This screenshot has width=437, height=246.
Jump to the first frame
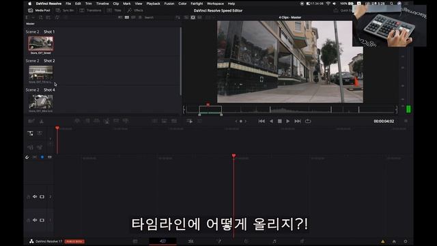tap(262, 121)
